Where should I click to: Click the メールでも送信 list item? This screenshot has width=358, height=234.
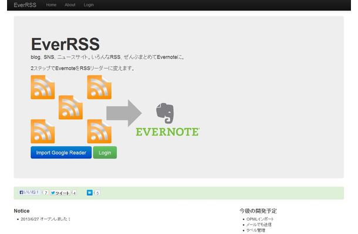tap(259, 225)
